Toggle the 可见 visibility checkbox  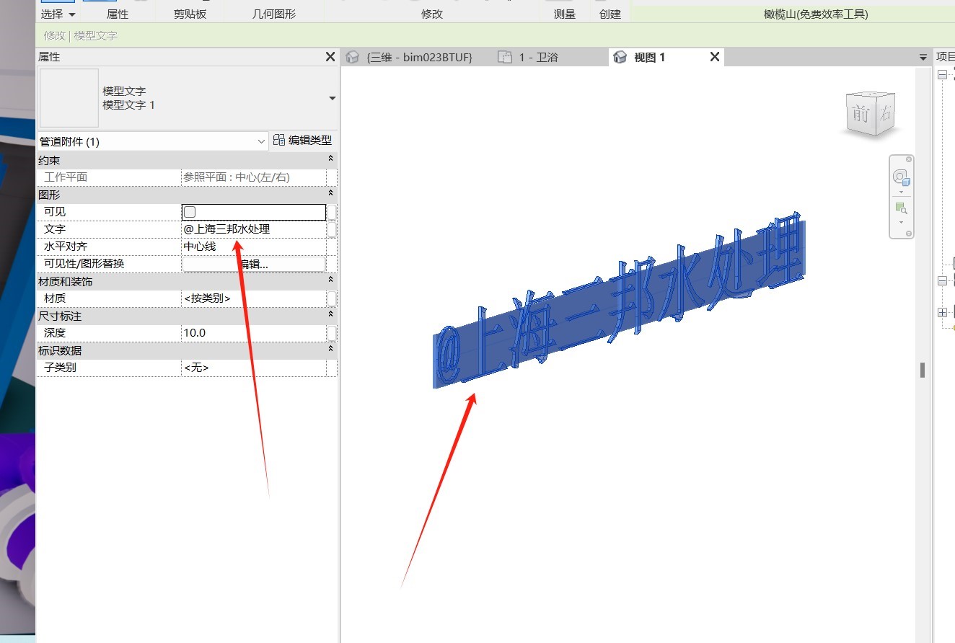190,212
